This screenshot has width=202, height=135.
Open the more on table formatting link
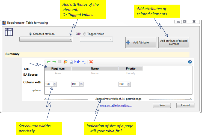click(116, 105)
